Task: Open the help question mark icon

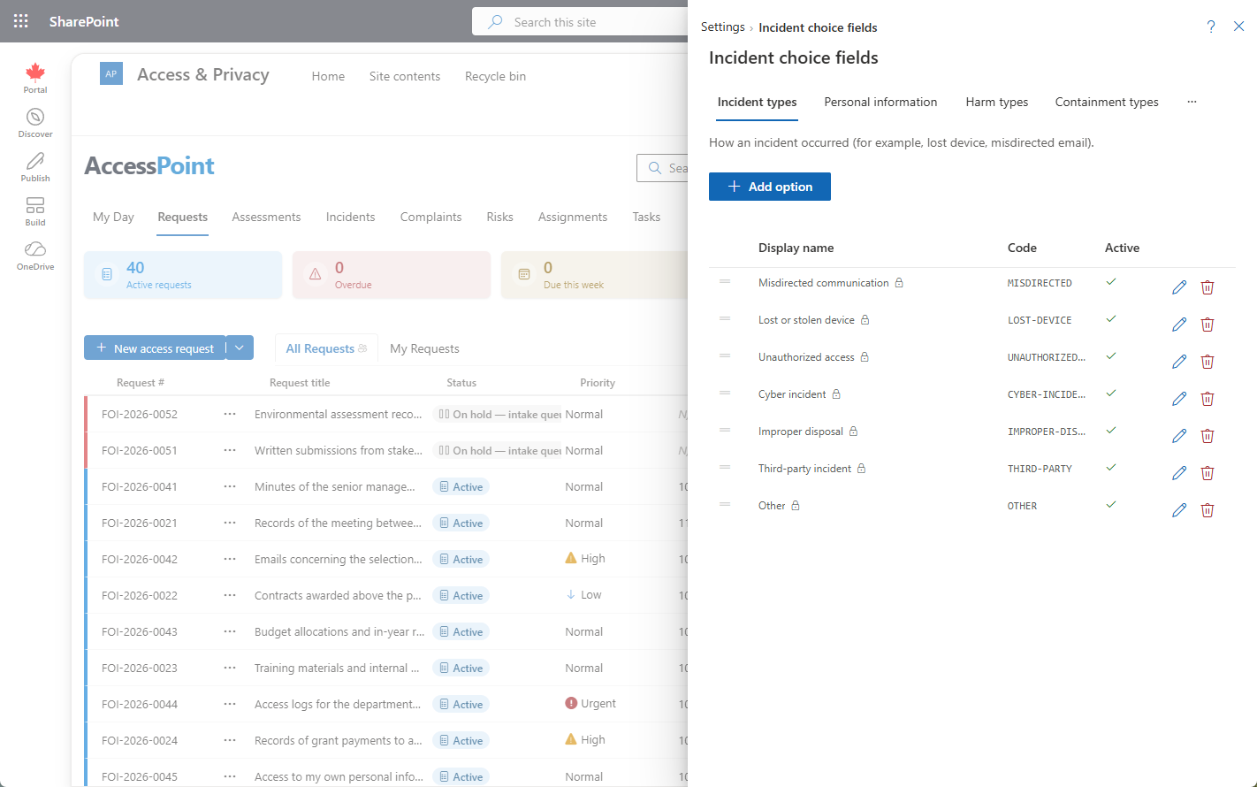Action: (1211, 27)
